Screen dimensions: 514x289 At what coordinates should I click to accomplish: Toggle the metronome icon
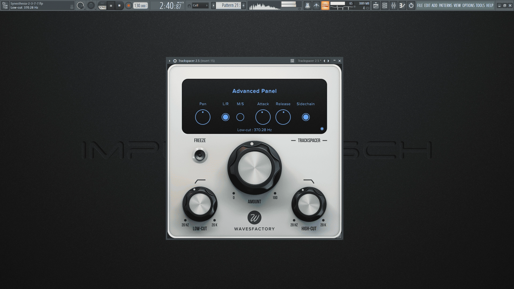coord(308,5)
